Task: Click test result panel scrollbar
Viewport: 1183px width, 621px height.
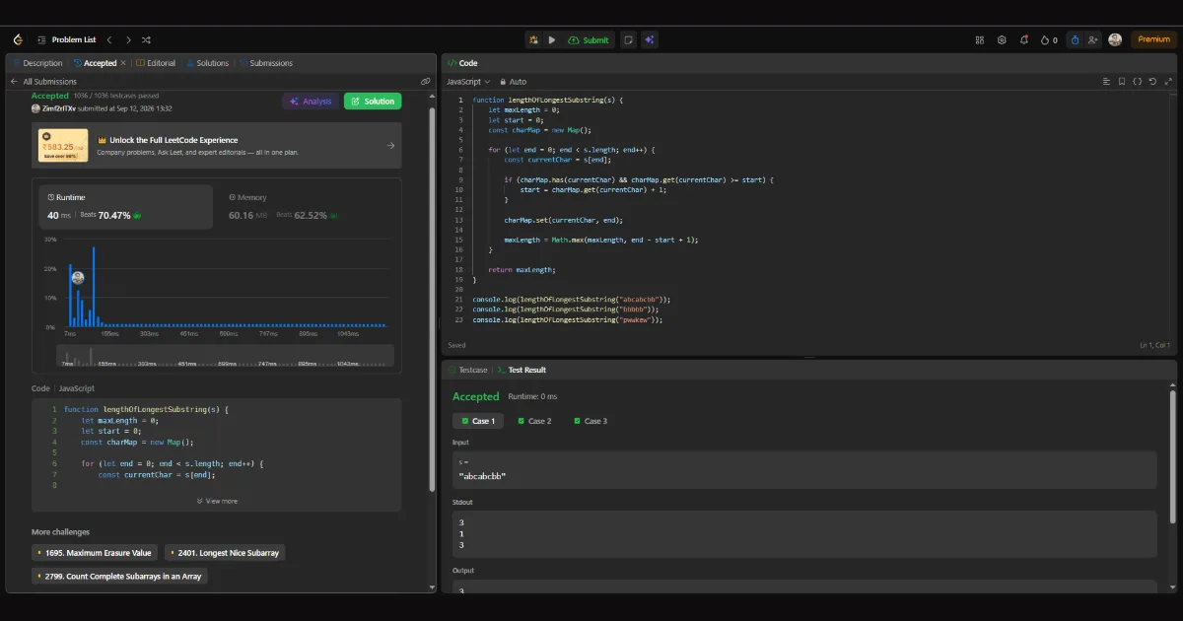Action: (1172, 455)
